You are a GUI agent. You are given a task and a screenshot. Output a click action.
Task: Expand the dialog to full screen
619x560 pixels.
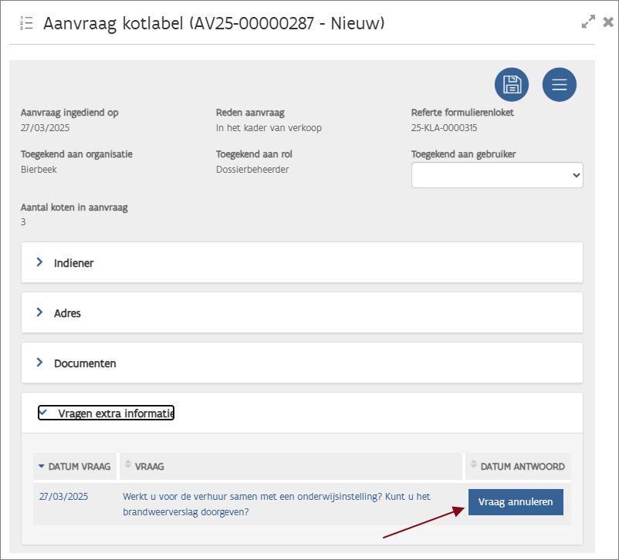(x=588, y=22)
